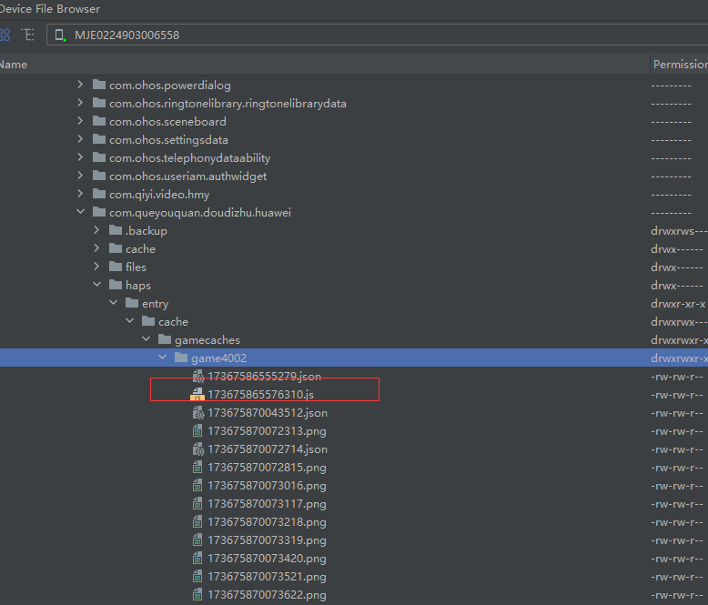Image resolution: width=708 pixels, height=605 pixels.
Task: Select com.ohos.useriam.authwidget row text
Action: point(187,176)
